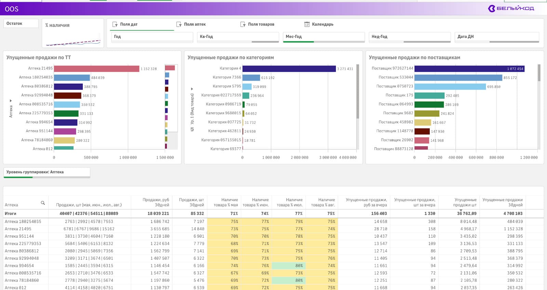The height and width of the screenshot is (290, 547).
Task: Click the Аптека 92994048 chart label
Action: click(x=37, y=95)
